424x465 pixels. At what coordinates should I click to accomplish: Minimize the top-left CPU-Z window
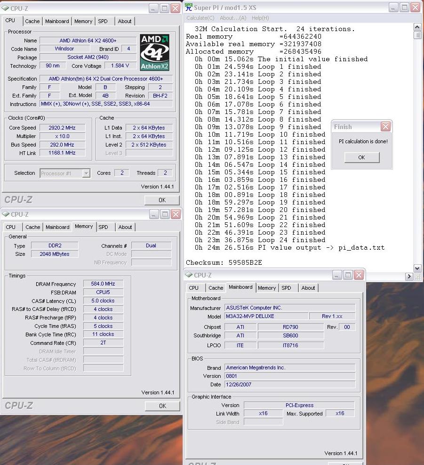point(153,8)
